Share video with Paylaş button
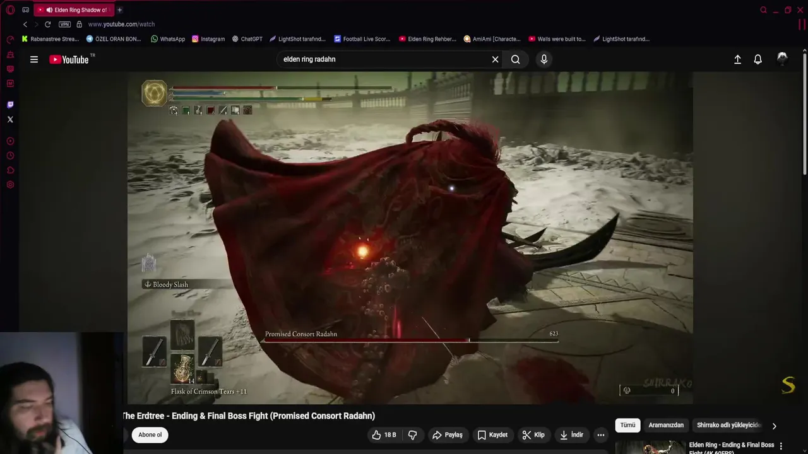The width and height of the screenshot is (808, 454). 448,434
